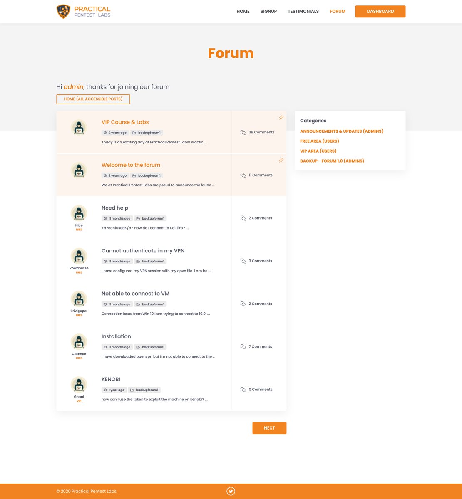Click the 38 Comments text
Viewport: 462px width, 499px height.
pyautogui.click(x=261, y=132)
